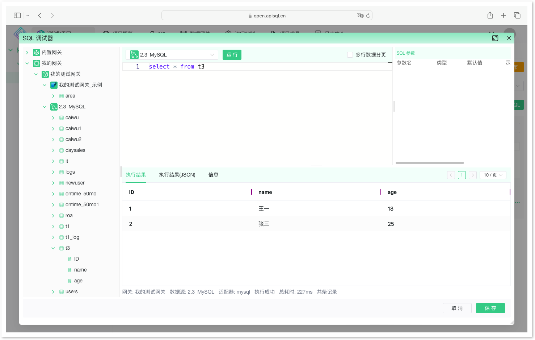The width and height of the screenshot is (535, 340).
Task: Click the Safari sidebar toggle icon
Action: [17, 15]
